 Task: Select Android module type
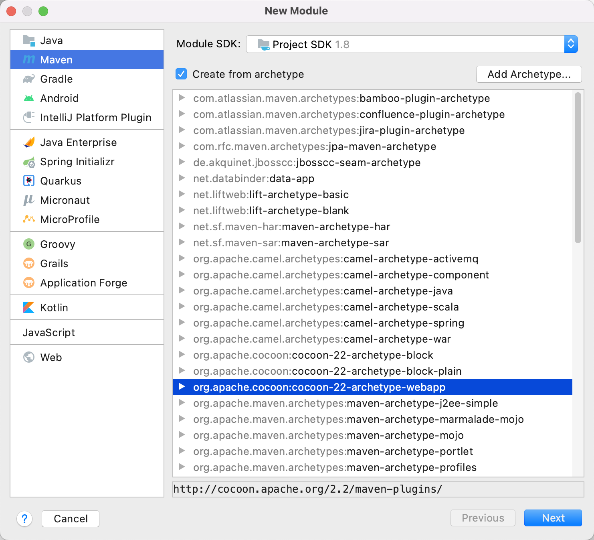point(87,98)
